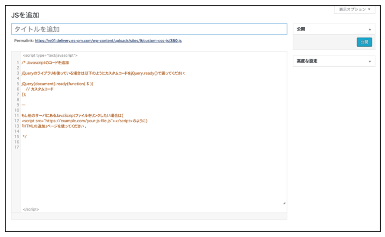Image resolution: width=385 pixels, height=237 pixels.
Task: Grab the code editor resize handle
Action: [284, 203]
